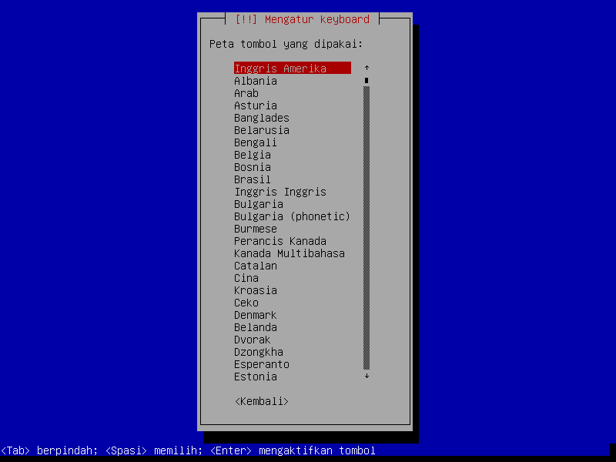Select Arab from the keymap list
Viewport: 616px width, 462px height.
246,93
